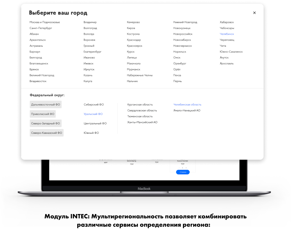Switch to Сибирский ФО district
The height and width of the screenshot is (235, 291).
coord(94,104)
